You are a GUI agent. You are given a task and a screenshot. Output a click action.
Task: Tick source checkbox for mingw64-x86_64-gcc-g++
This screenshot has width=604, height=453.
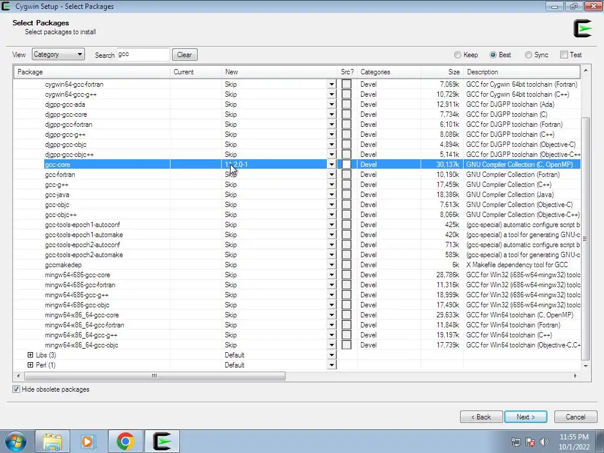tap(347, 335)
